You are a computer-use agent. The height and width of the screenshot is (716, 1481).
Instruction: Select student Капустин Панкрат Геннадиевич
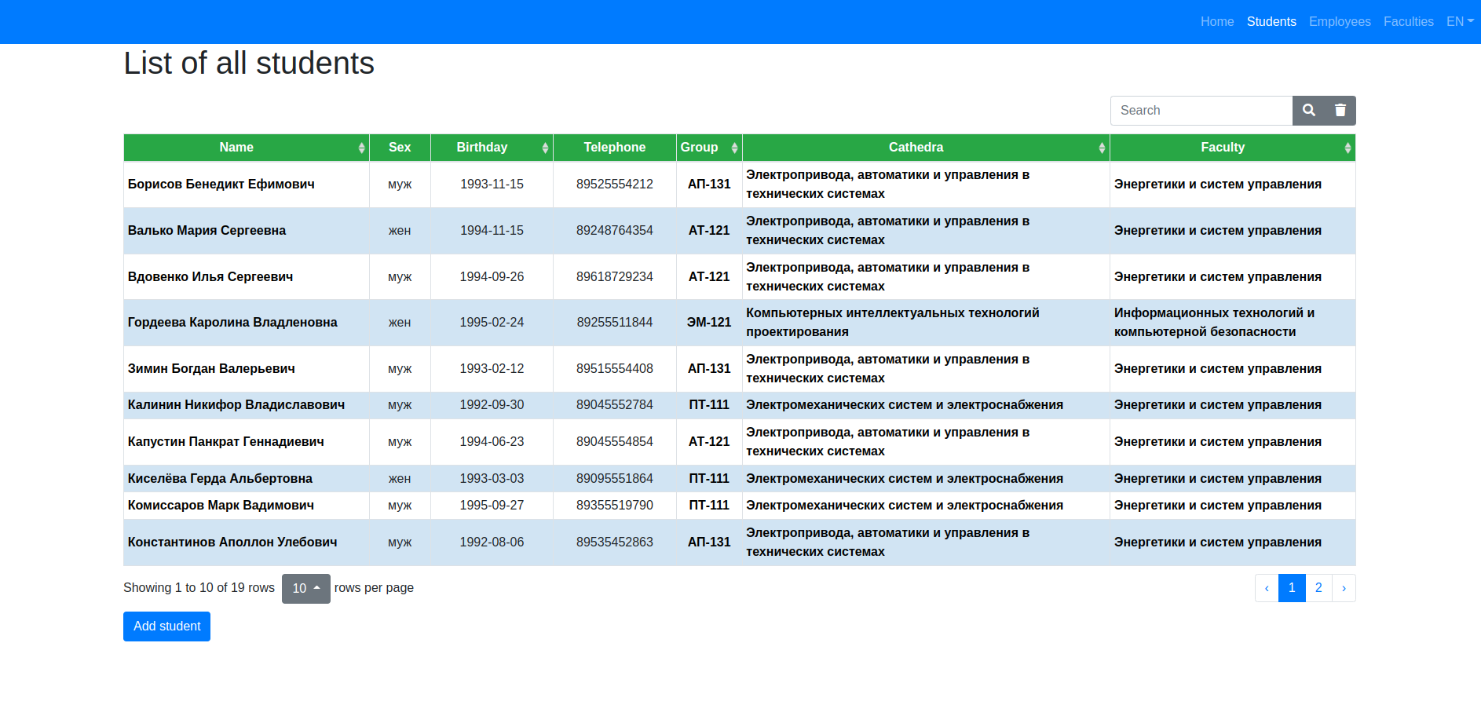(x=226, y=442)
